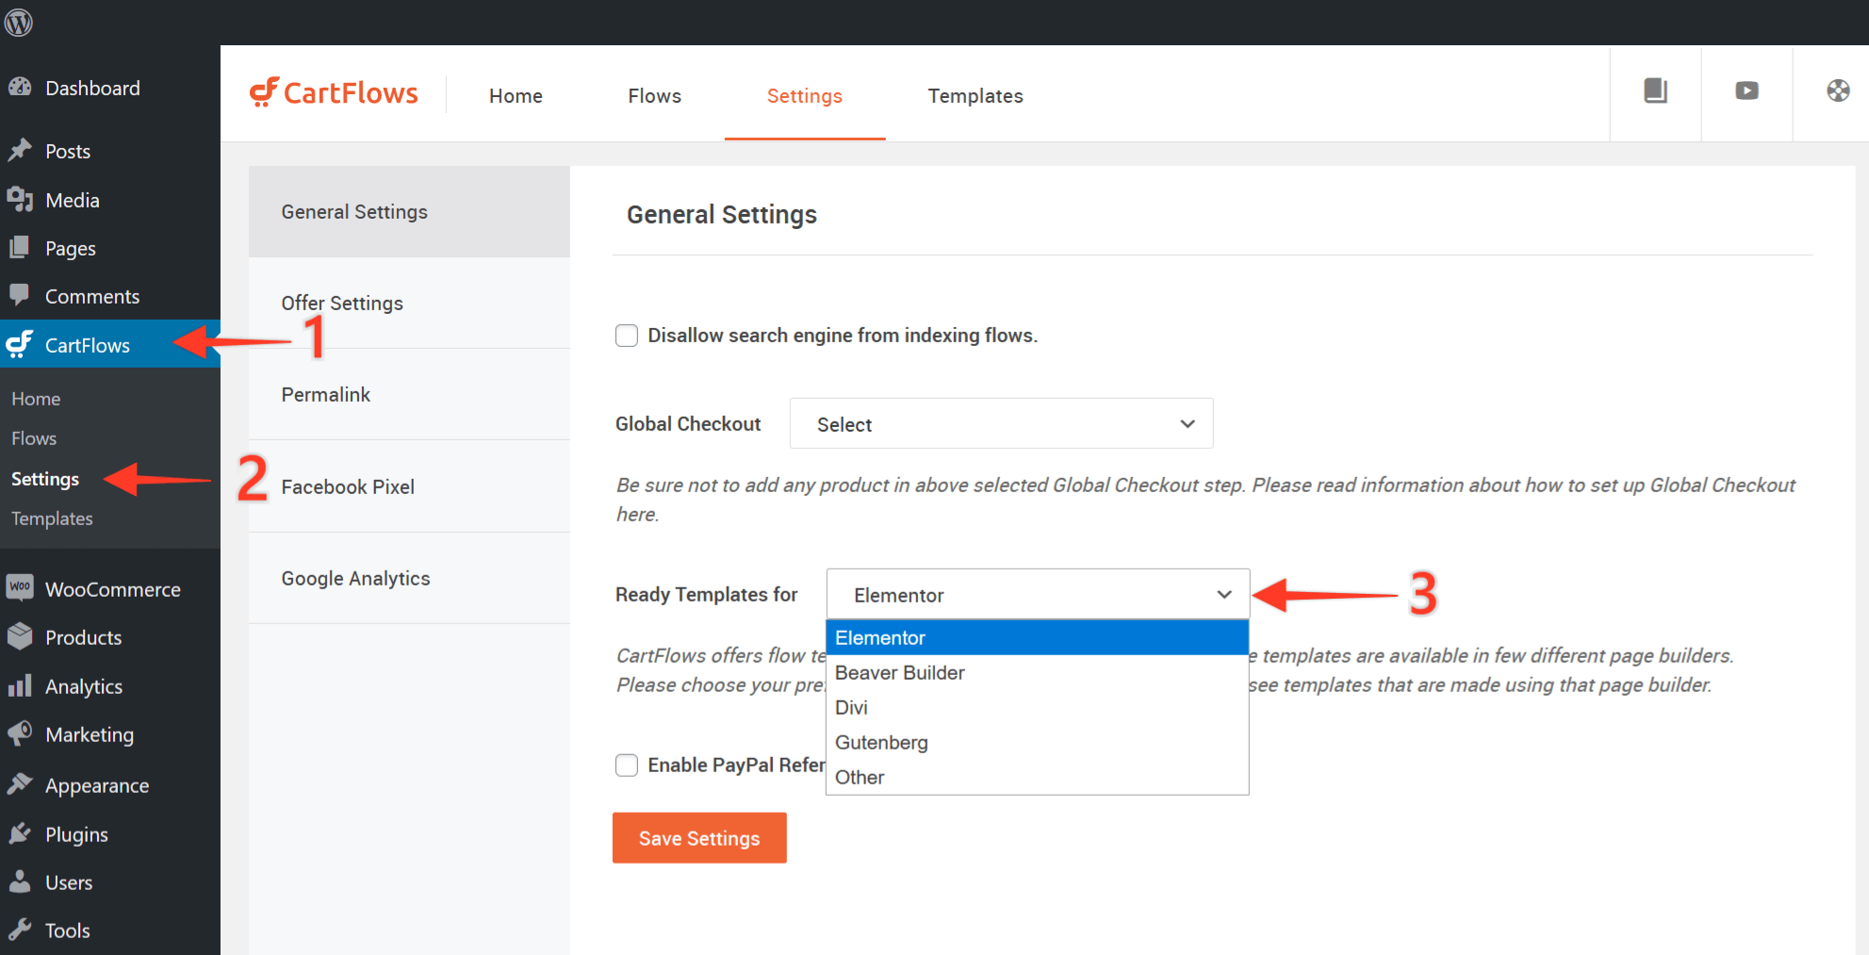Viewport: 1869px width, 955px height.
Task: Open Facebook Pixel settings section
Action: tap(348, 487)
